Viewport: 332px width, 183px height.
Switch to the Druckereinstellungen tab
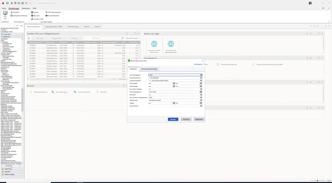149,69
